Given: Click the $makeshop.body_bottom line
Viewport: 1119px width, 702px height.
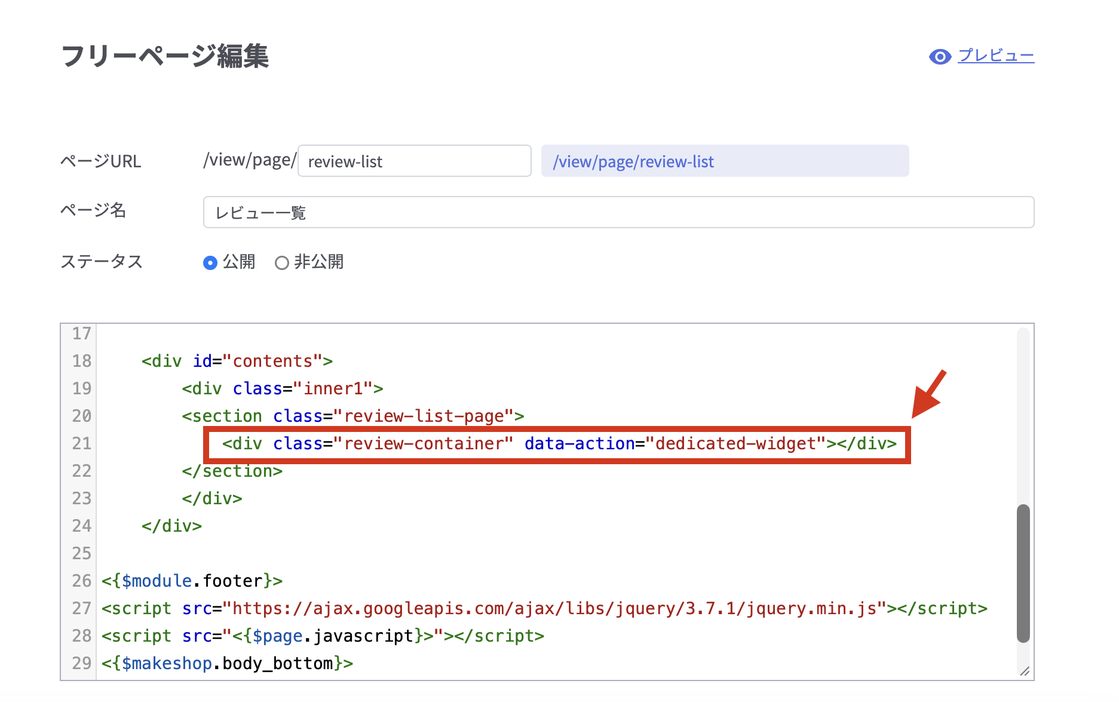Looking at the screenshot, I should pos(227,664).
